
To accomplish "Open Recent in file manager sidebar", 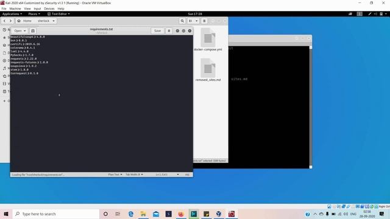I will click(x=5, y=30).
